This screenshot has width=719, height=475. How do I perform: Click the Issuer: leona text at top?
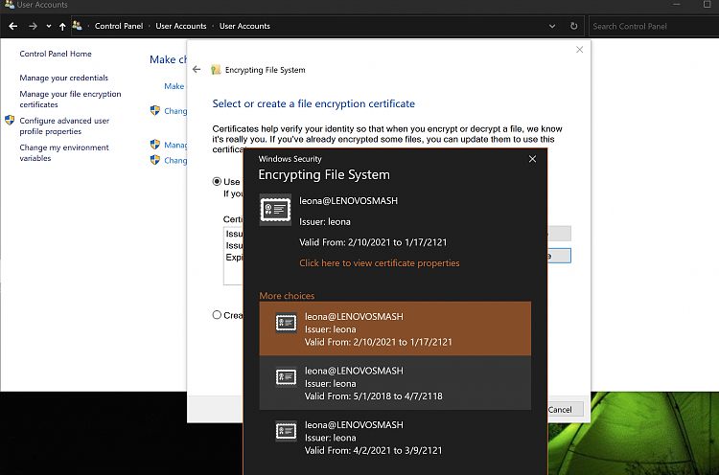(325, 221)
